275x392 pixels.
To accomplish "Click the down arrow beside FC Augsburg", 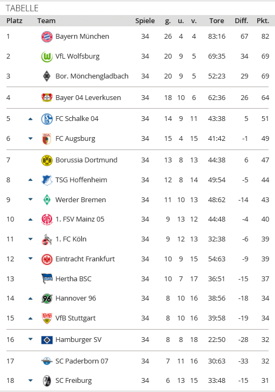I will coord(31,138).
